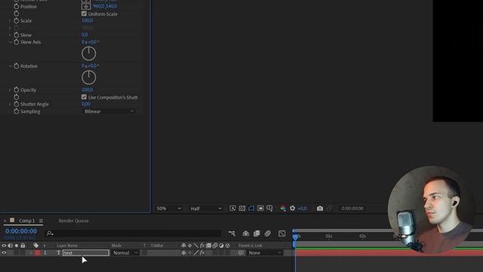Expand the Opacity property
483x272 pixels.
(10, 90)
